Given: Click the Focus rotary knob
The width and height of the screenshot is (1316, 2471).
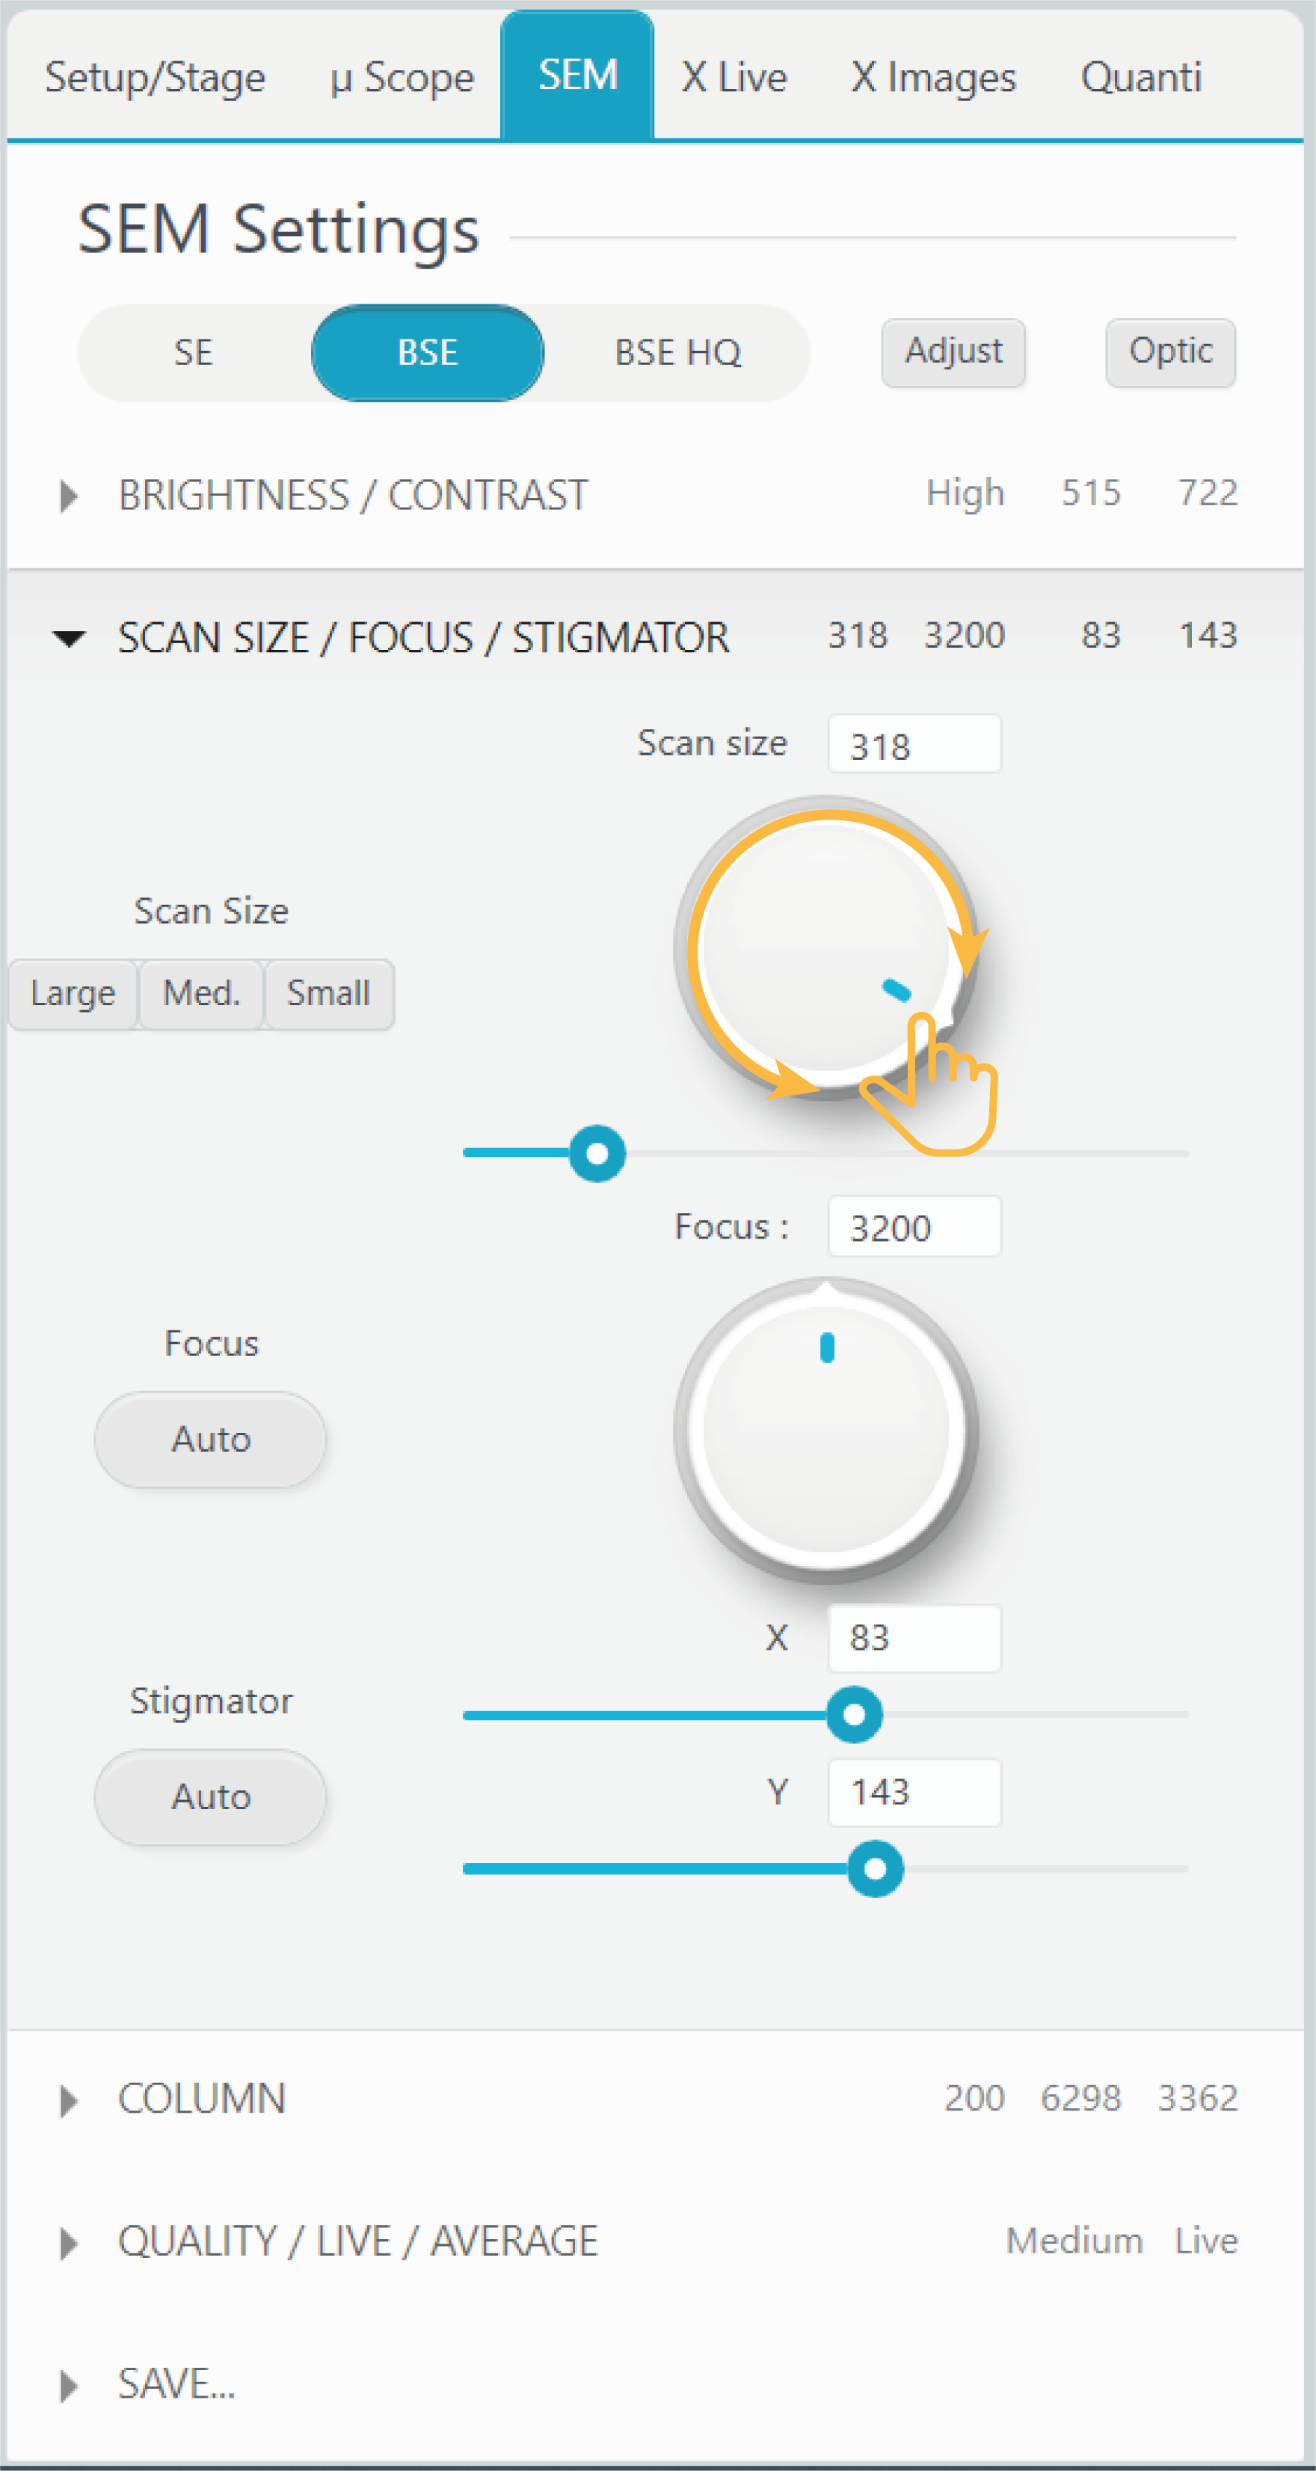Looking at the screenshot, I should coord(825,1428).
